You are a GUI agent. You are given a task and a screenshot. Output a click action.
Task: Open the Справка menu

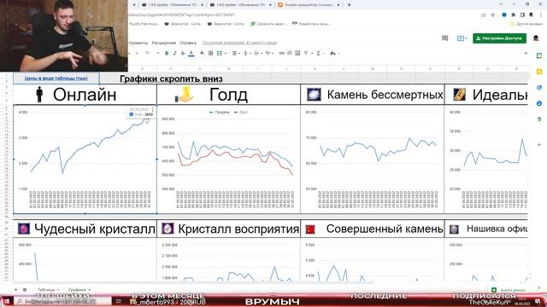(x=188, y=43)
